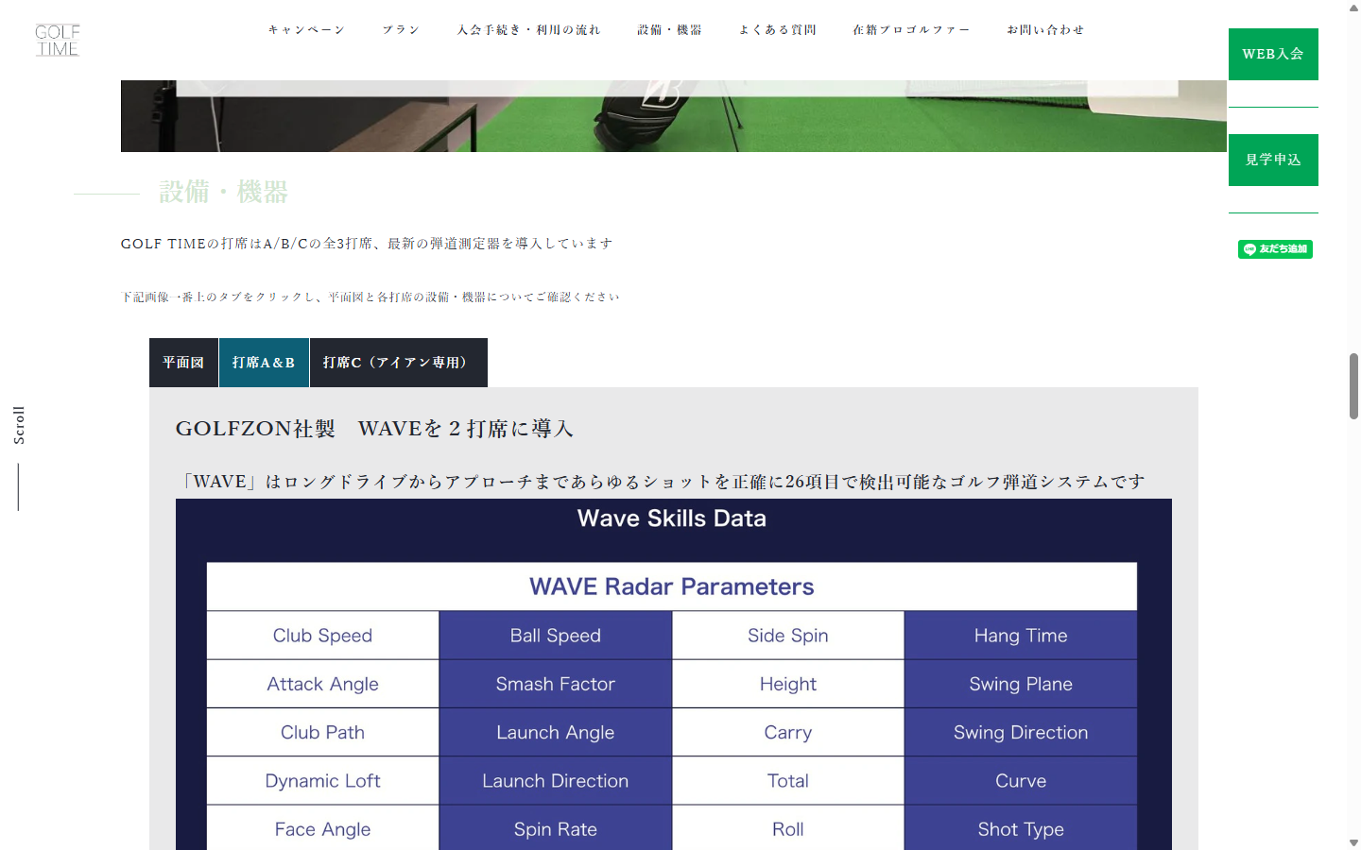The width and height of the screenshot is (1361, 850).
Task: Click the 設備・機器 section heading
Action: coord(223,193)
